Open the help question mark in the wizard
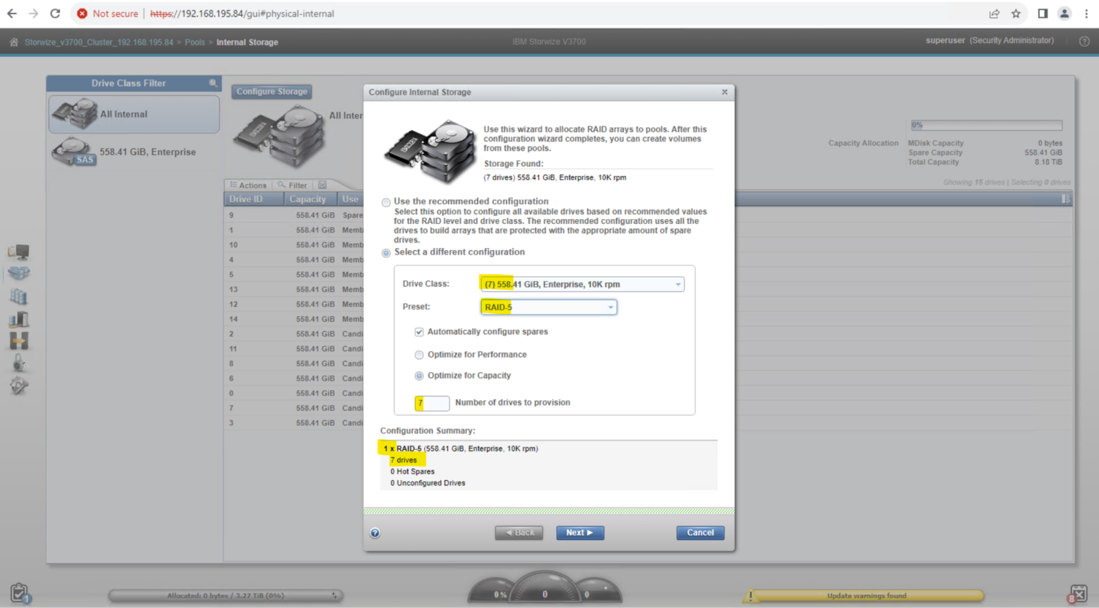 pos(374,533)
